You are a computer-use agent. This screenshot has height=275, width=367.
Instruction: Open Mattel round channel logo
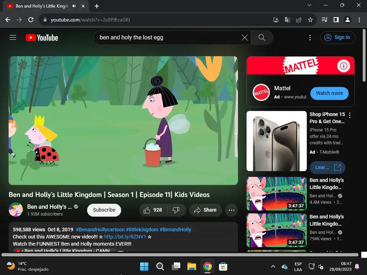[261, 93]
